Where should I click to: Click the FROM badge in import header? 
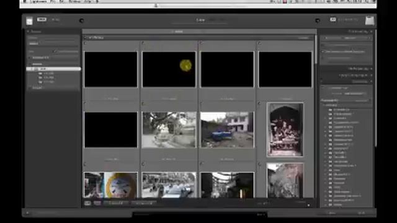point(42,19)
